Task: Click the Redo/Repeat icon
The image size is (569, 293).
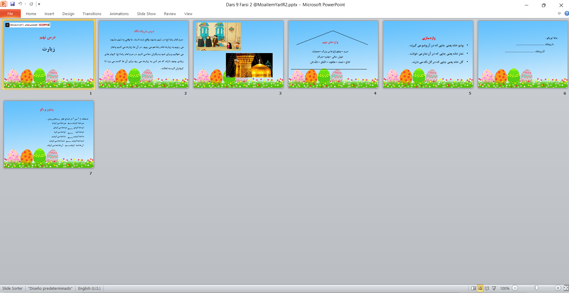Action: coord(31,4)
